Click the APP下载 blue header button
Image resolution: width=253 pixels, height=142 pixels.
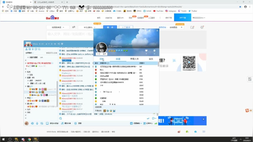[182, 18]
